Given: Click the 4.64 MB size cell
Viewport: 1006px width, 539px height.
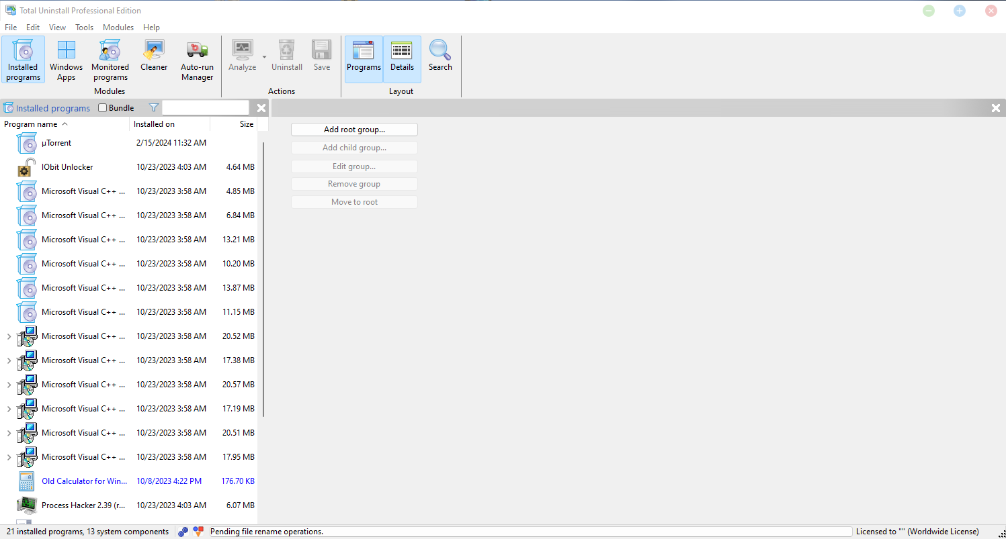Looking at the screenshot, I should point(241,167).
